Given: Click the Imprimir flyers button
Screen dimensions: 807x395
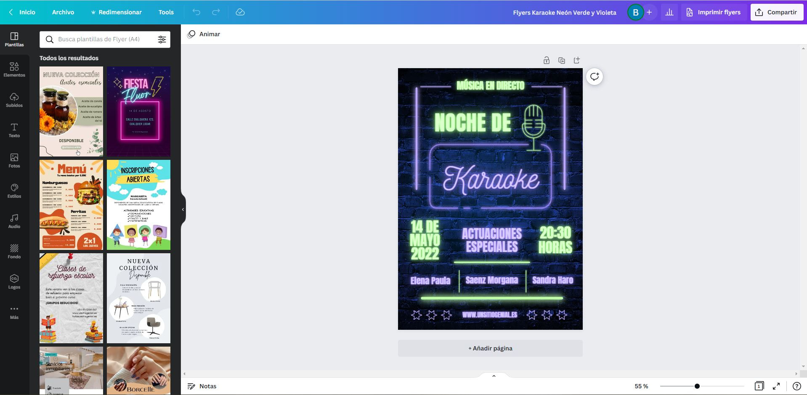Looking at the screenshot, I should coord(714,12).
